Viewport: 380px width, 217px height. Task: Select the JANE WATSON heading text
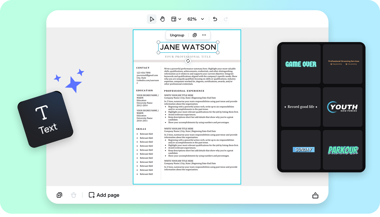(x=188, y=47)
